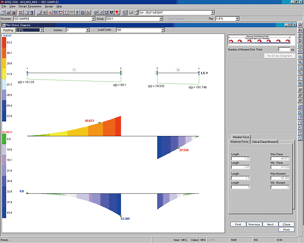This screenshot has width=304, height=243.
Task: Open the L/C SELF WEIGHT dropdown
Action: 213,13
